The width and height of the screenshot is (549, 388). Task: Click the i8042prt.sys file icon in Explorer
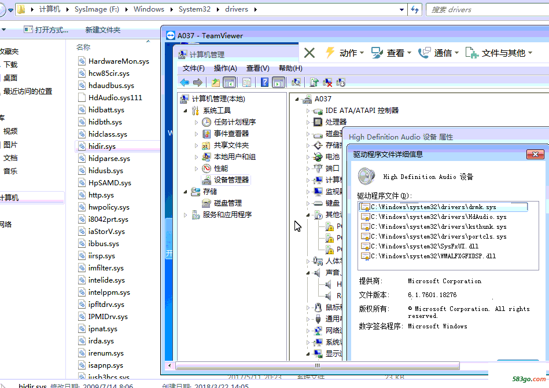click(x=82, y=219)
